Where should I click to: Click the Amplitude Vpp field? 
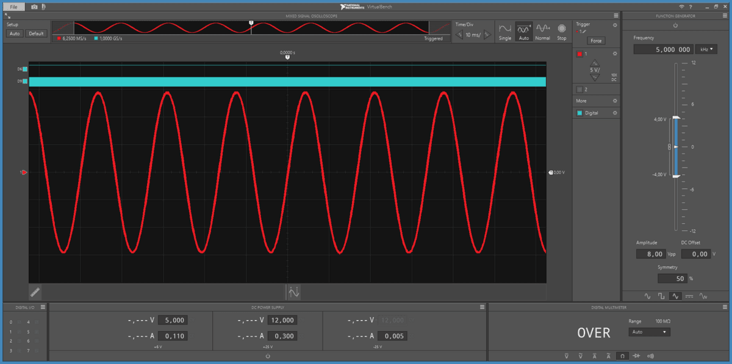[651, 254]
